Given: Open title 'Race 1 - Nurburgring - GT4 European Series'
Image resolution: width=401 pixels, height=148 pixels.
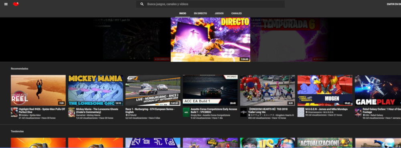Looking at the screenshot, I should coord(150,110).
